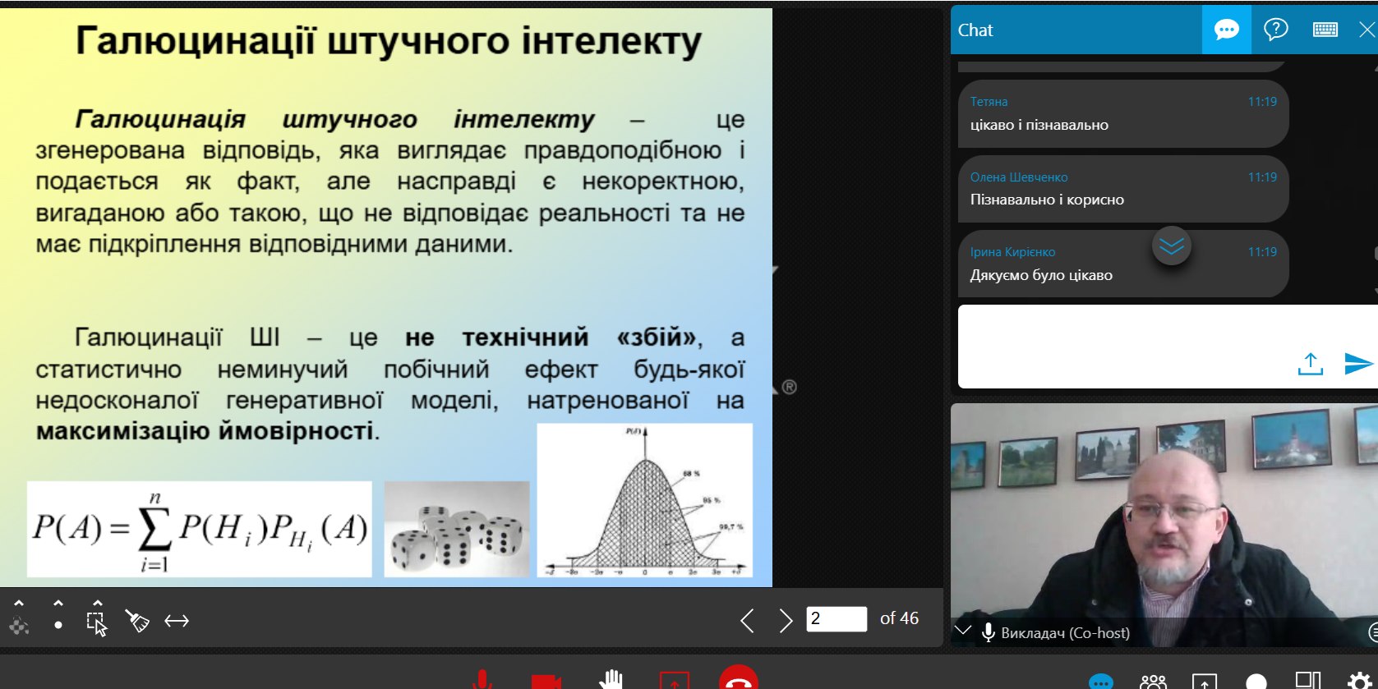Expand the dot pen size options
The height and width of the screenshot is (689, 1378).
pyautogui.click(x=58, y=604)
